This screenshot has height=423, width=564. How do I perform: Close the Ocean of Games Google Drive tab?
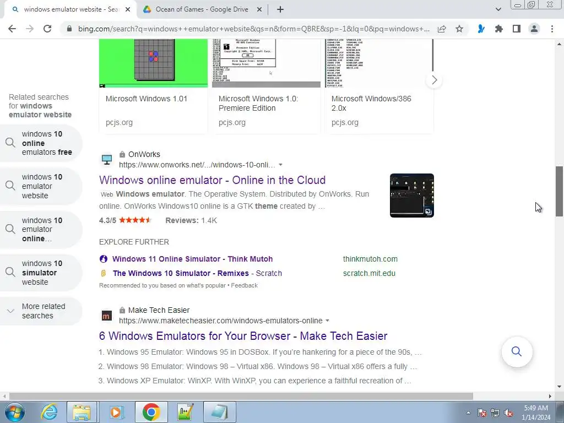point(259,10)
